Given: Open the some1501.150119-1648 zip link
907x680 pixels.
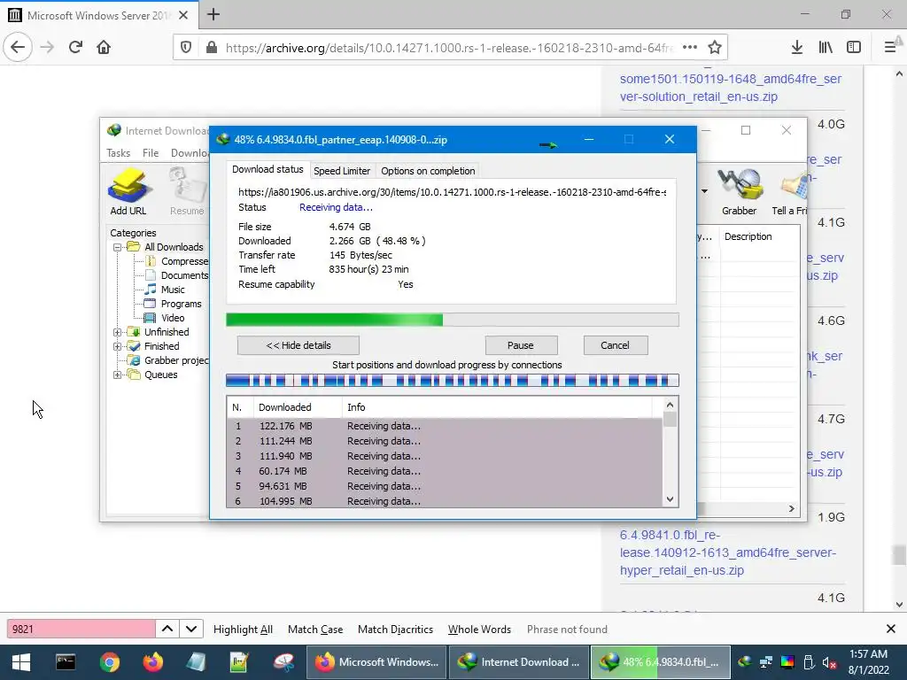Looking at the screenshot, I should pyautogui.click(x=731, y=88).
